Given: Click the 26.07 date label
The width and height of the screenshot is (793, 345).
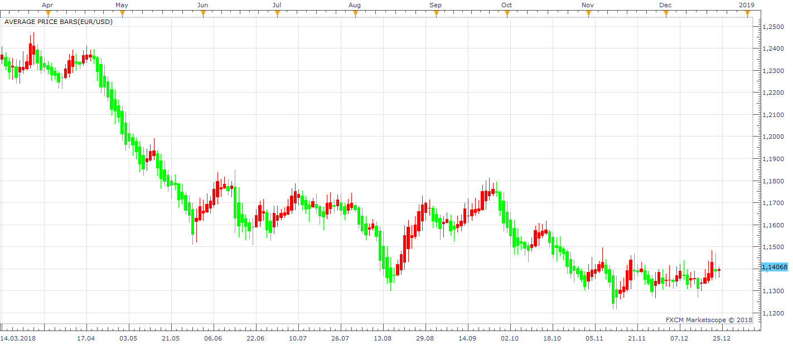Looking at the screenshot, I should [x=340, y=338].
